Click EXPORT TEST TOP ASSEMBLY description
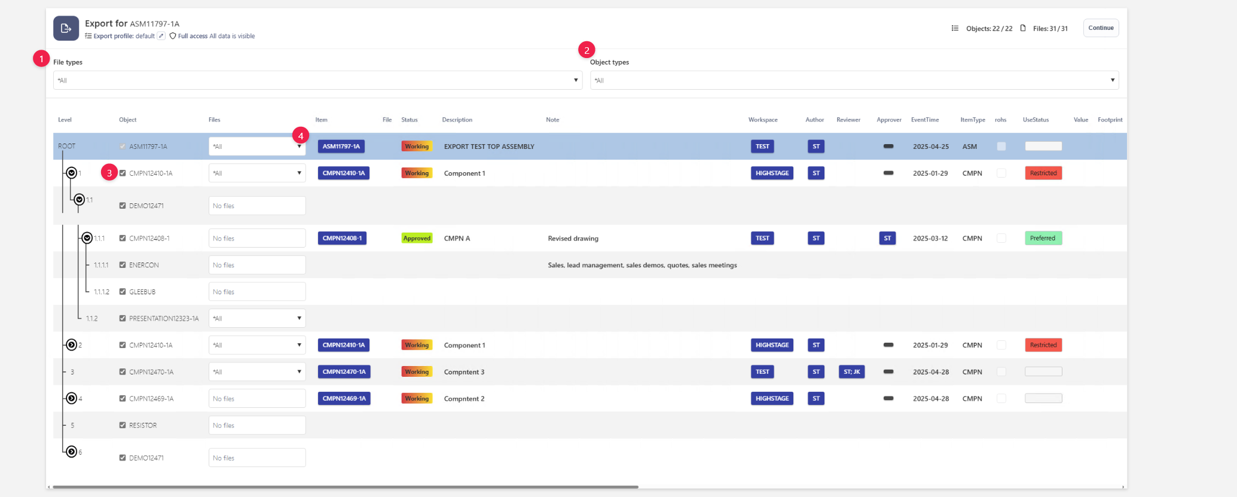Viewport: 1237px width, 497px height. 489,147
